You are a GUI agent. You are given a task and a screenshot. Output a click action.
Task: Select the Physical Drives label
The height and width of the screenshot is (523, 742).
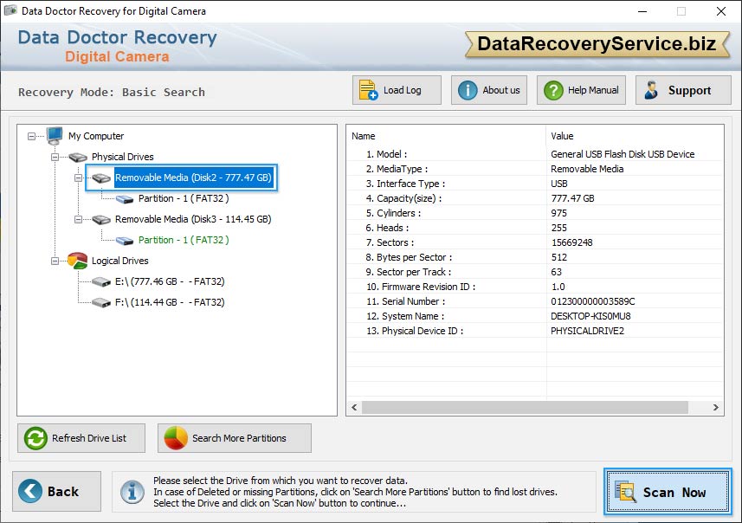tap(123, 157)
